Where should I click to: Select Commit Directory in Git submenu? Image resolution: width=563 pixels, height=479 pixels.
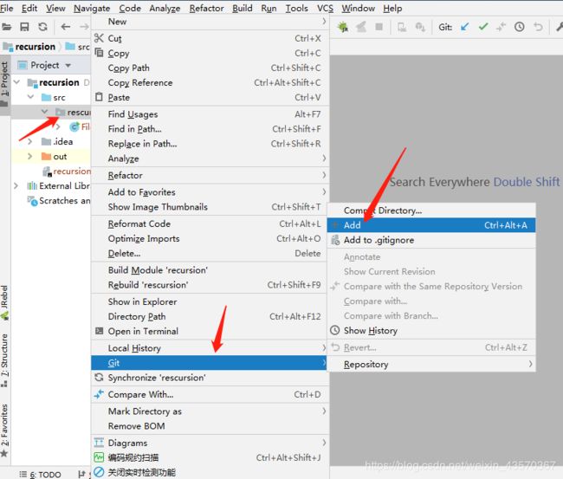[x=431, y=210]
